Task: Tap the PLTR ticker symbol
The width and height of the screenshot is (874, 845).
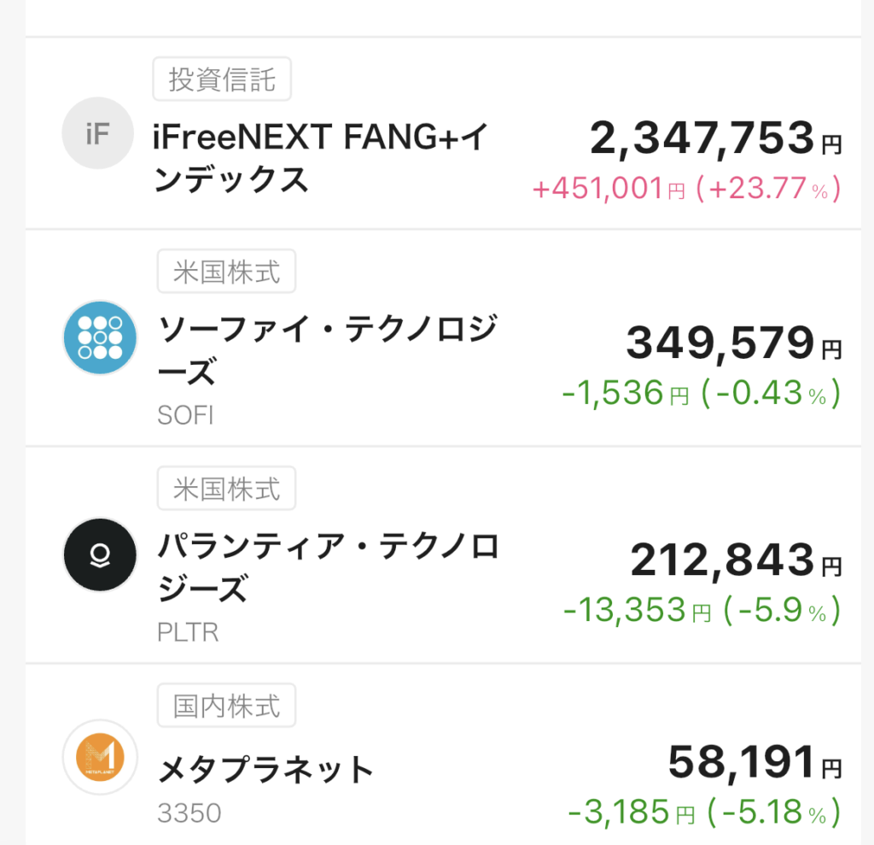Action: pos(188,632)
